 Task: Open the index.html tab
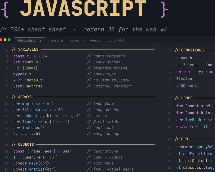116,40
